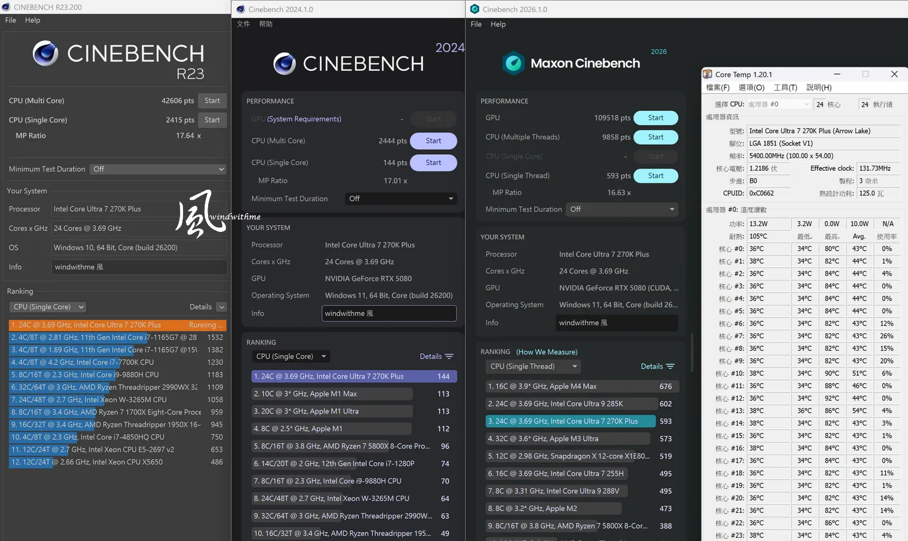The height and width of the screenshot is (541, 908).
Task: Open the 工具(T) menu in Core Temp
Action: click(786, 87)
